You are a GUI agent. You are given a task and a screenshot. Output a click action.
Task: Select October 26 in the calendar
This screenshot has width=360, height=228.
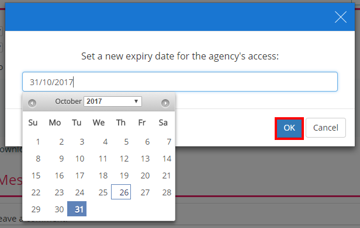point(121,192)
